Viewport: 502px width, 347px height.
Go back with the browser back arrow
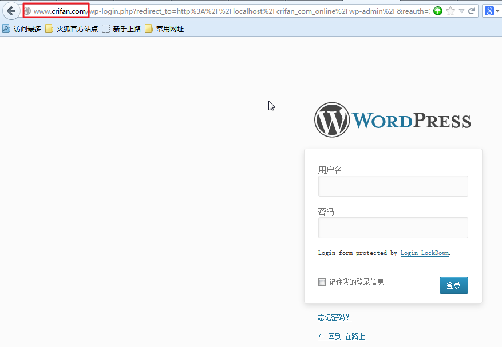[x=11, y=11]
